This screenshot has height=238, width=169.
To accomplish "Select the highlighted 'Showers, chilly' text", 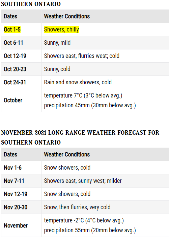I will point(61,29).
